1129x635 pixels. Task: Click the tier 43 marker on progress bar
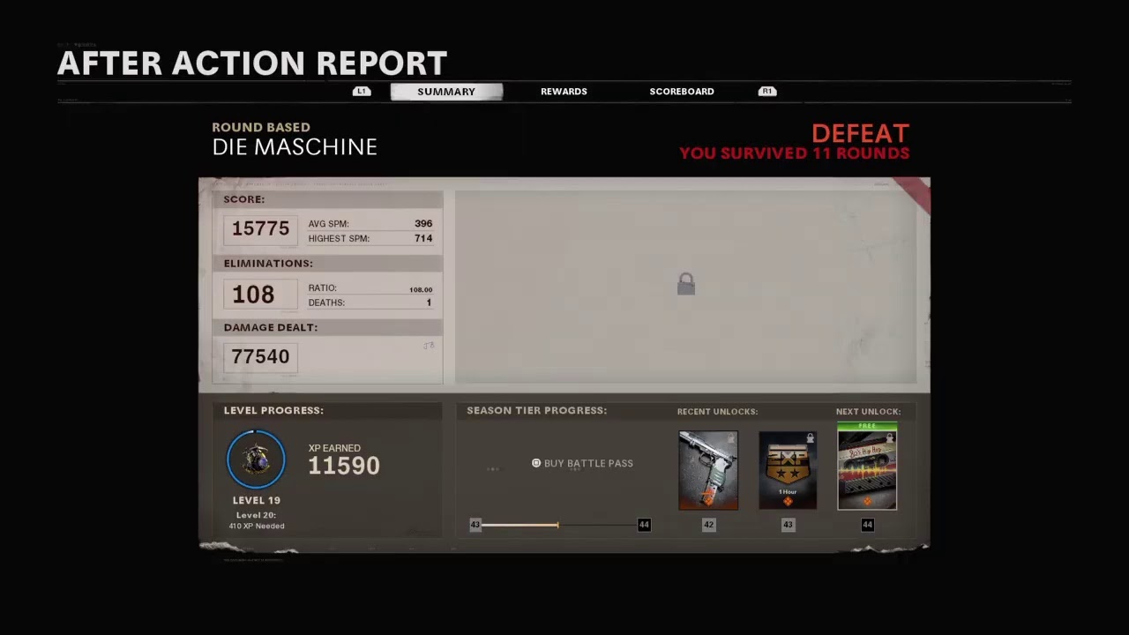pyautogui.click(x=475, y=525)
